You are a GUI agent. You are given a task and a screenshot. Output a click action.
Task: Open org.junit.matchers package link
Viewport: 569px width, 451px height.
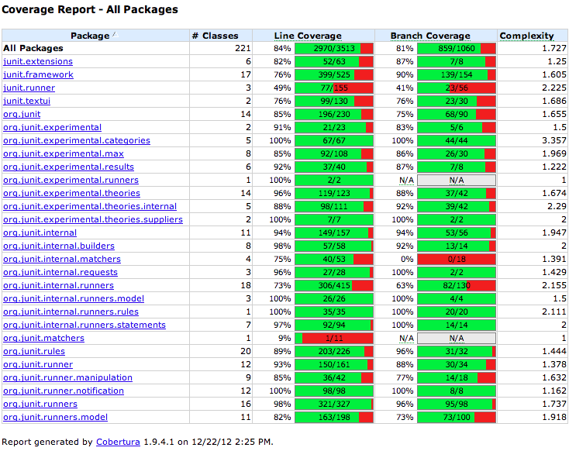point(44,338)
